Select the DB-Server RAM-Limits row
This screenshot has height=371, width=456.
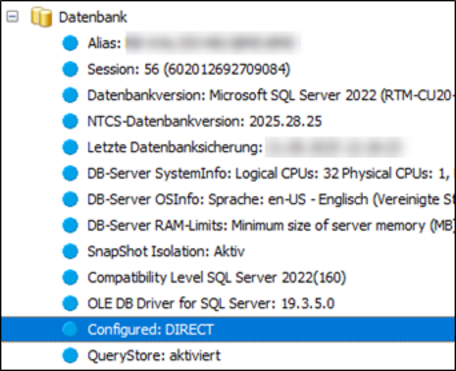[269, 225]
